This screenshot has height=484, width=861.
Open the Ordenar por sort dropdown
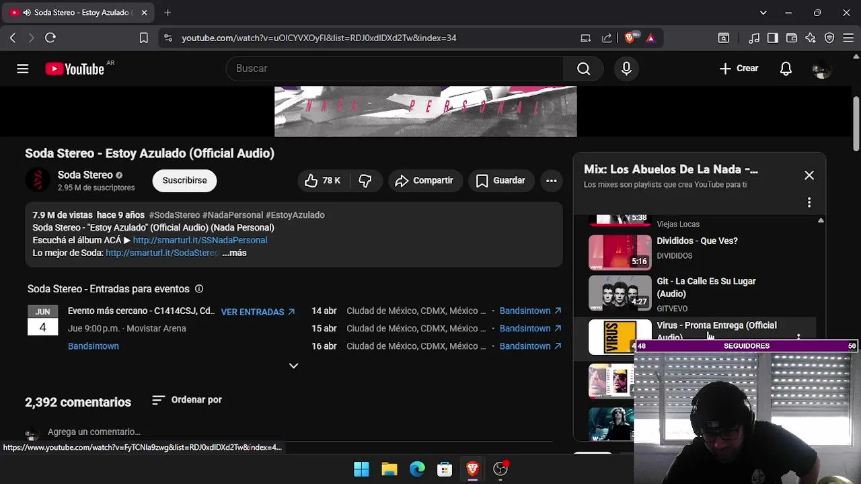click(187, 400)
